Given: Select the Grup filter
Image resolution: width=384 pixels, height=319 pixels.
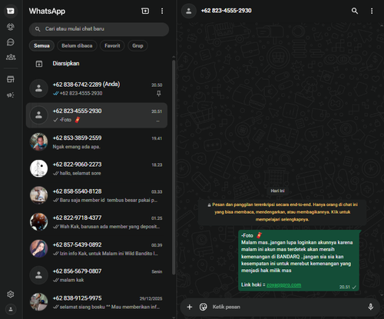Looking at the screenshot, I should 137,45.
